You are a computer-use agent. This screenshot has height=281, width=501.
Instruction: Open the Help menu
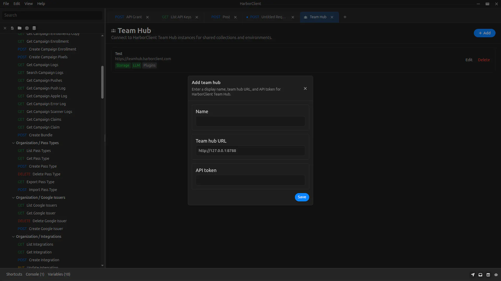pos(41,4)
